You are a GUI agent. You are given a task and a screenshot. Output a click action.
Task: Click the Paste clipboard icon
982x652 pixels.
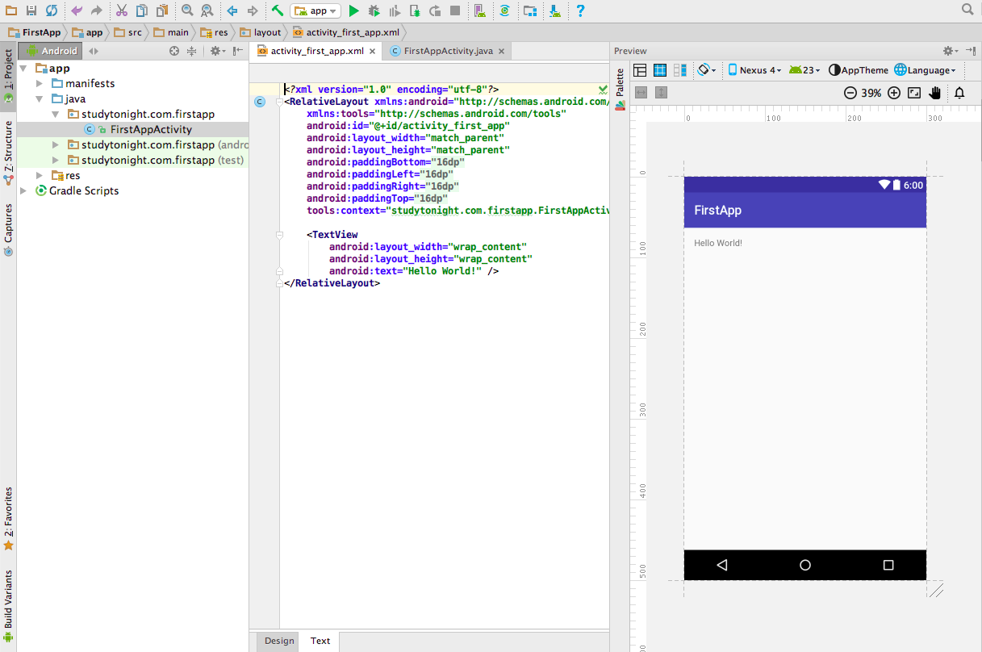[162, 10]
